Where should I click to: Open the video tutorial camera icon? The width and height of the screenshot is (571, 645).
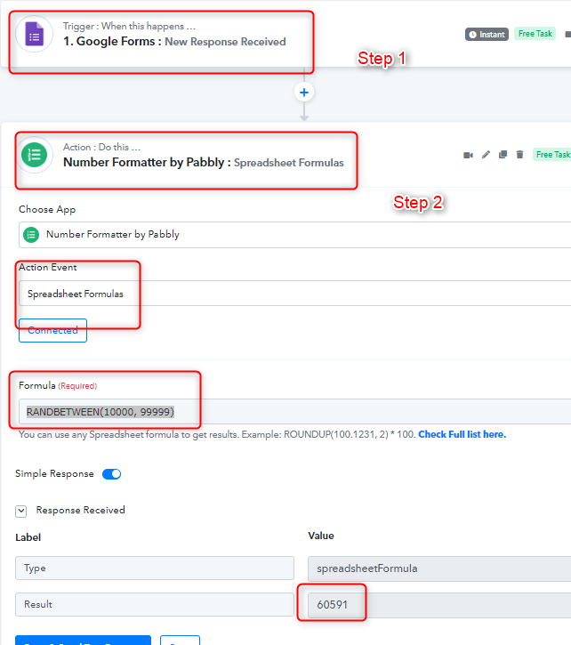[468, 155]
